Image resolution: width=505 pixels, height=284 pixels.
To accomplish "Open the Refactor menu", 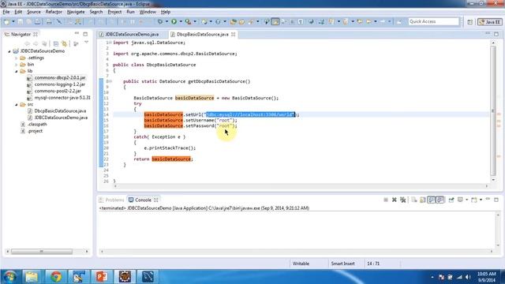I will coord(54,12).
